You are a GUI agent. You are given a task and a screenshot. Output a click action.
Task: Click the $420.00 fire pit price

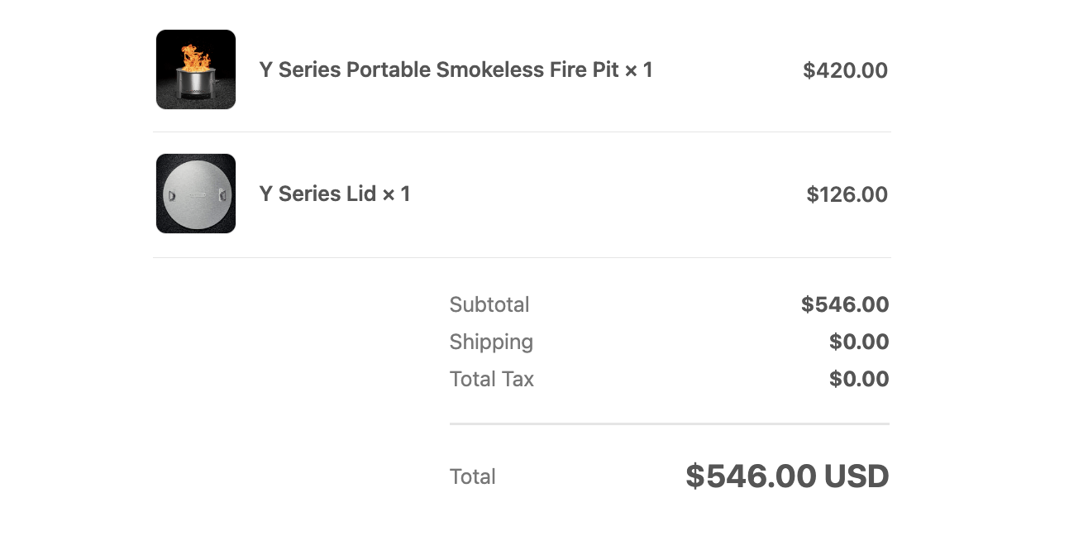[845, 70]
